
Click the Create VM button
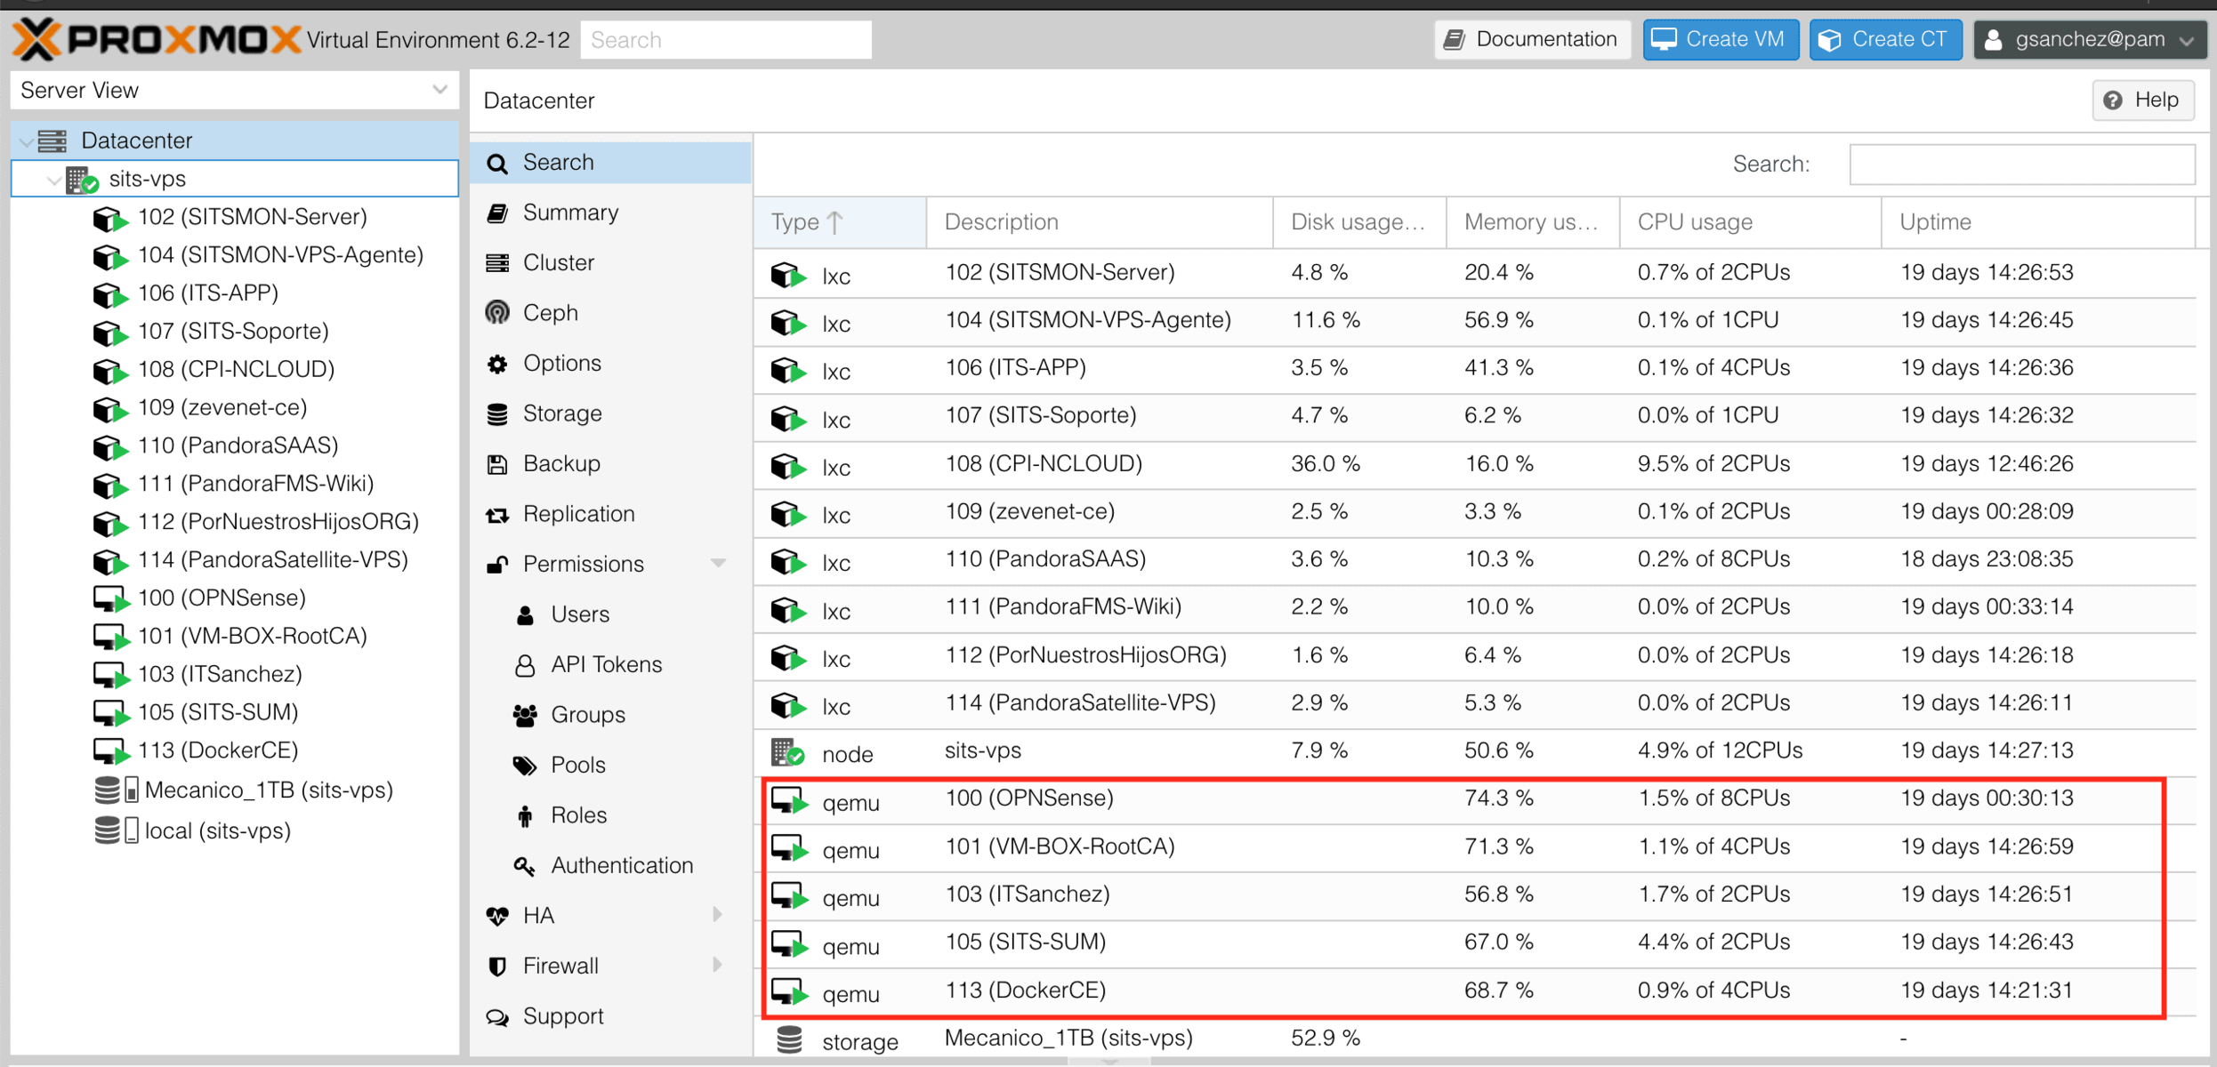[1720, 40]
